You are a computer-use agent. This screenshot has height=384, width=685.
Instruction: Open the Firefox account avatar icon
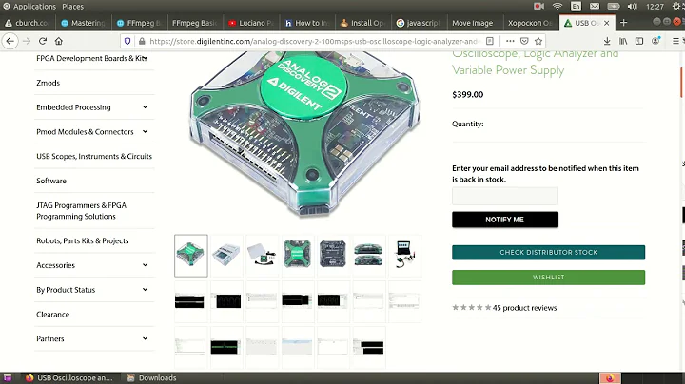[656, 41]
